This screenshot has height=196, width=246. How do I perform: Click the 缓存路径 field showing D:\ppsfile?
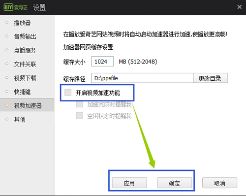click(x=142, y=78)
